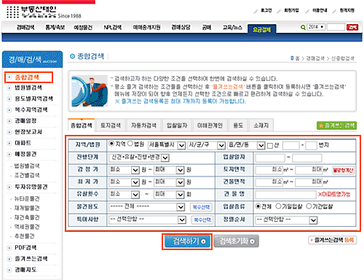
Task: Click the 로그인 link
Action: click(x=266, y=10)
